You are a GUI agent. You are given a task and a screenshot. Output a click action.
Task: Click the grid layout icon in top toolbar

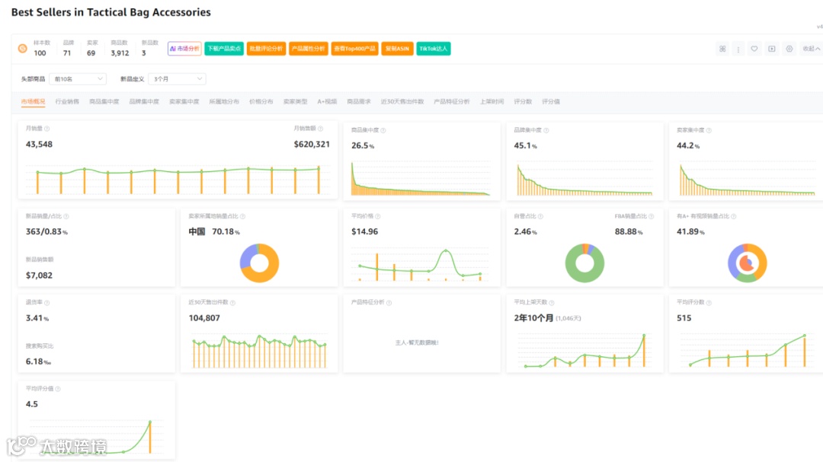722,49
